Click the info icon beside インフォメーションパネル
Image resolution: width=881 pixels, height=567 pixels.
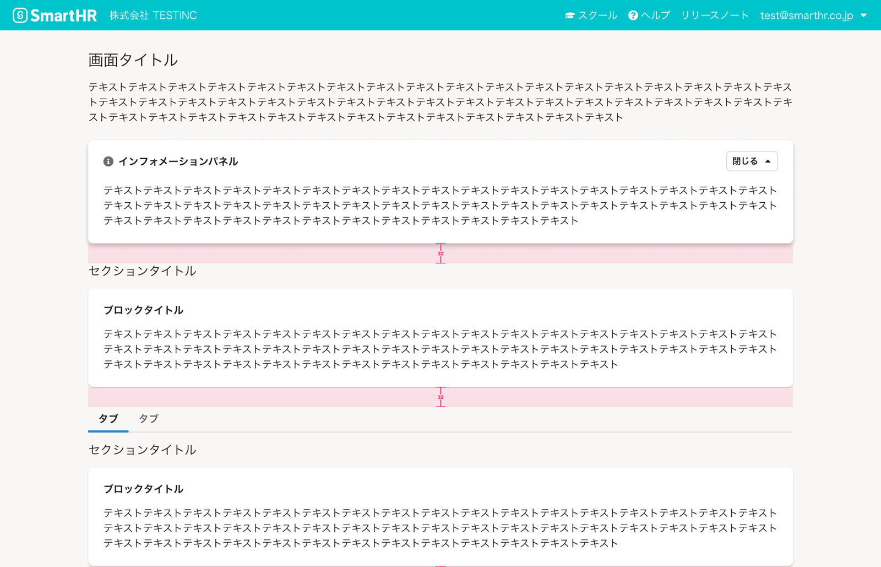(108, 161)
